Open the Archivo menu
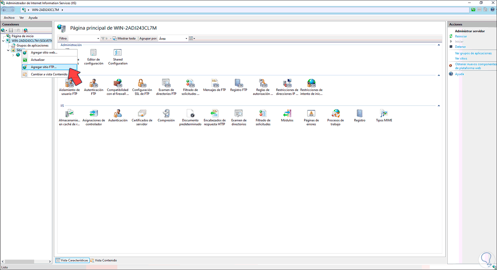The image size is (497, 270). point(9,18)
